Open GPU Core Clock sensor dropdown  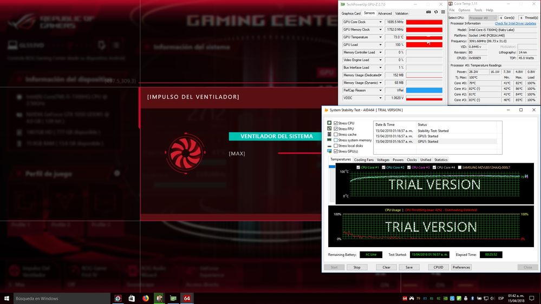click(x=380, y=22)
